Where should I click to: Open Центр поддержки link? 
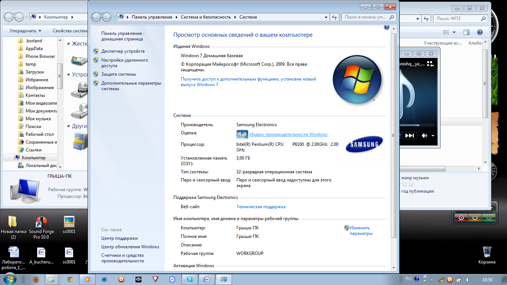tap(120, 238)
